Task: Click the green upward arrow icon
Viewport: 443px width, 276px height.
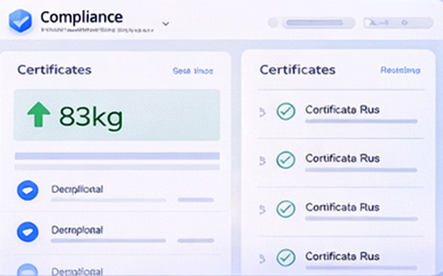Action: tap(39, 115)
